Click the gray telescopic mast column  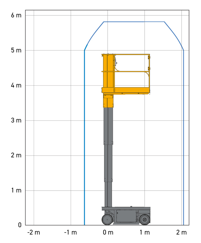[108, 157]
